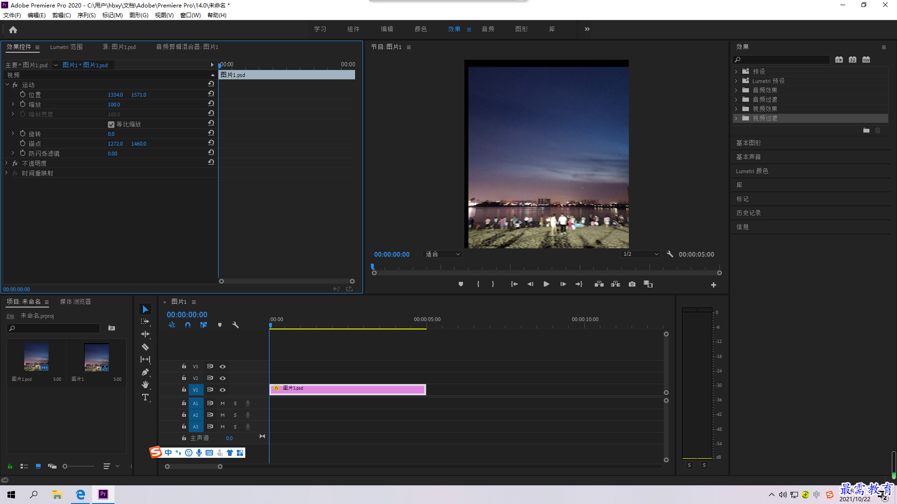
Task: Go to the Home screen
Action: click(x=13, y=29)
